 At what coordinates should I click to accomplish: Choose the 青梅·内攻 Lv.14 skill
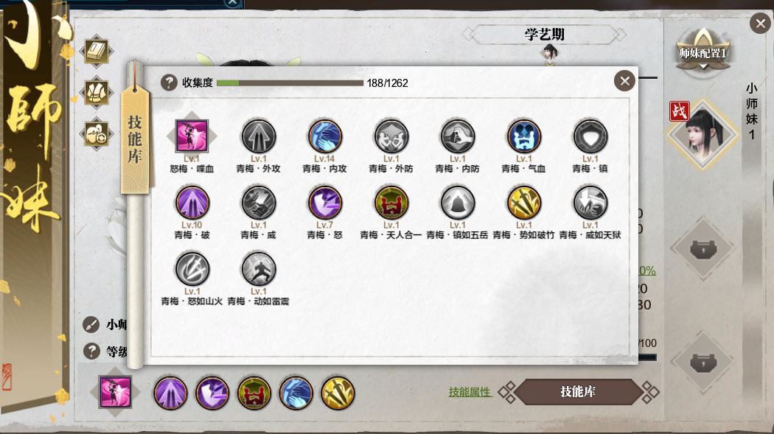coord(325,136)
